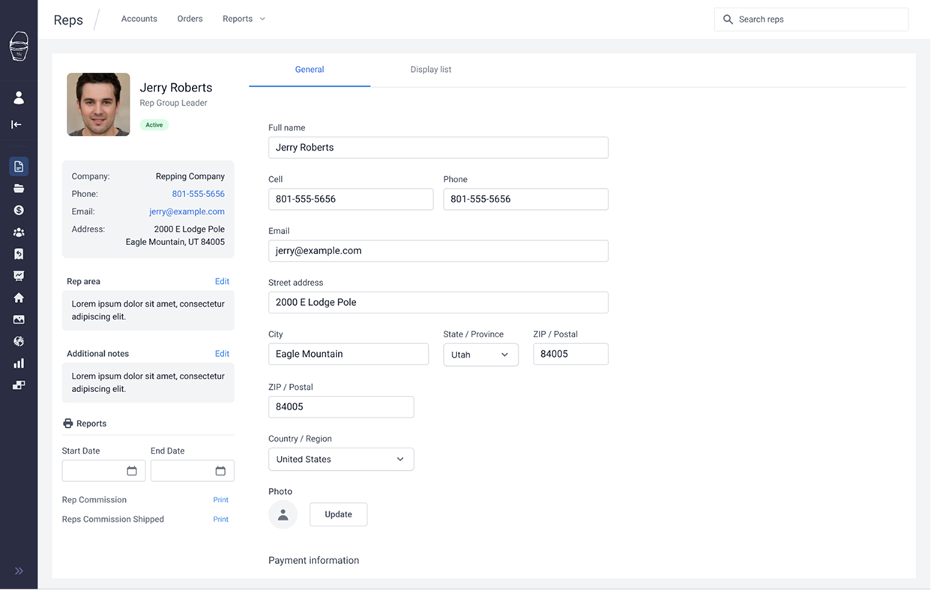Screen dimensions: 931x593
Task: Click the Start Date input
Action: coord(103,471)
